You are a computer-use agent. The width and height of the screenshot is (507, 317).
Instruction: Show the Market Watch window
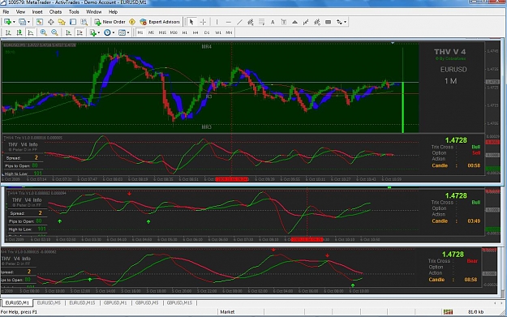point(40,22)
